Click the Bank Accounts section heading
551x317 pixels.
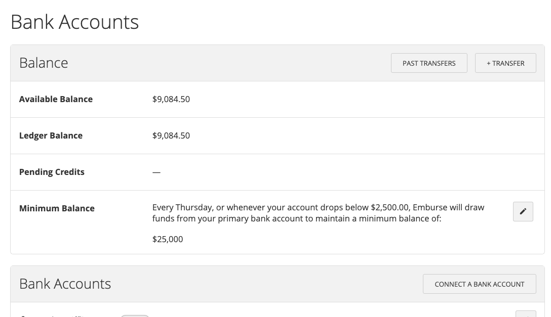[x=65, y=284]
